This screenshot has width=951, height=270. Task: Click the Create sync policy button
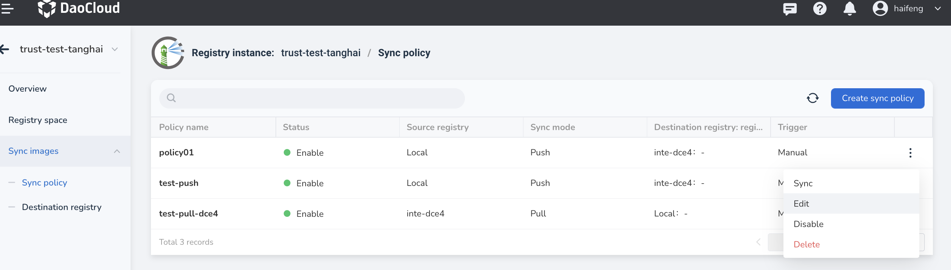[x=877, y=98]
